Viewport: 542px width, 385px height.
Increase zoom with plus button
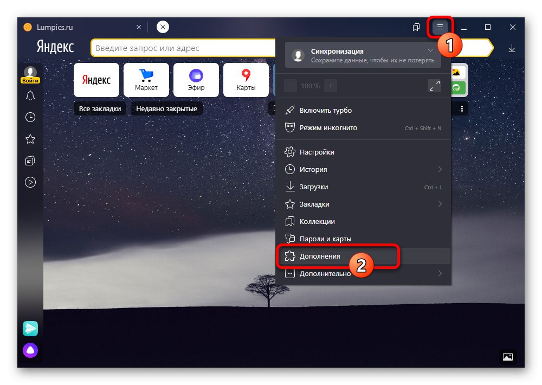[x=330, y=86]
